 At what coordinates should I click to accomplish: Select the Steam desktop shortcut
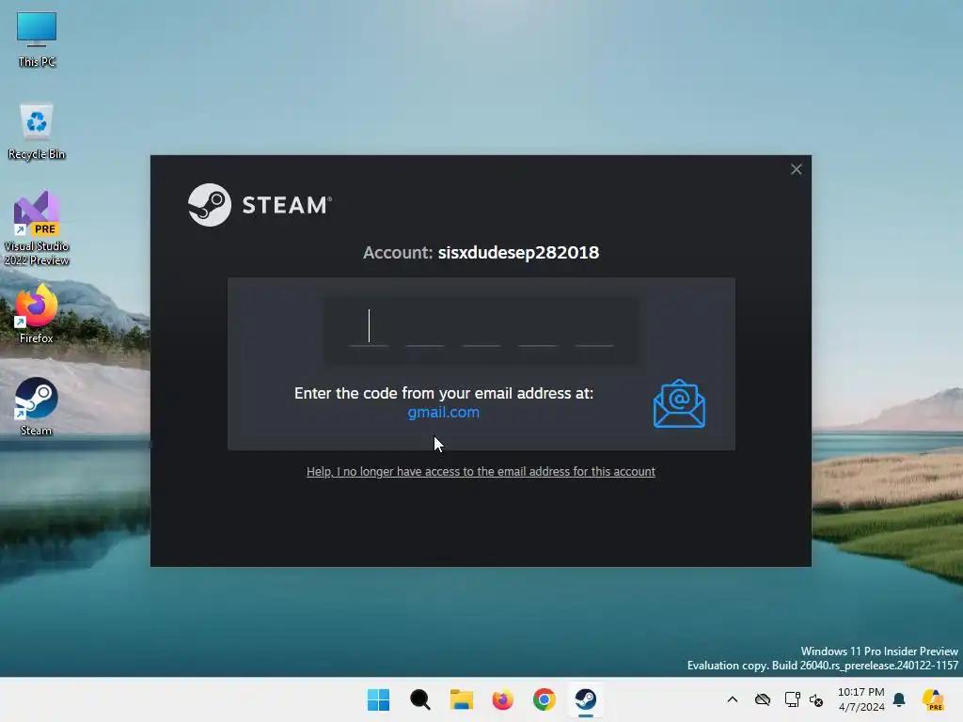pos(37,406)
